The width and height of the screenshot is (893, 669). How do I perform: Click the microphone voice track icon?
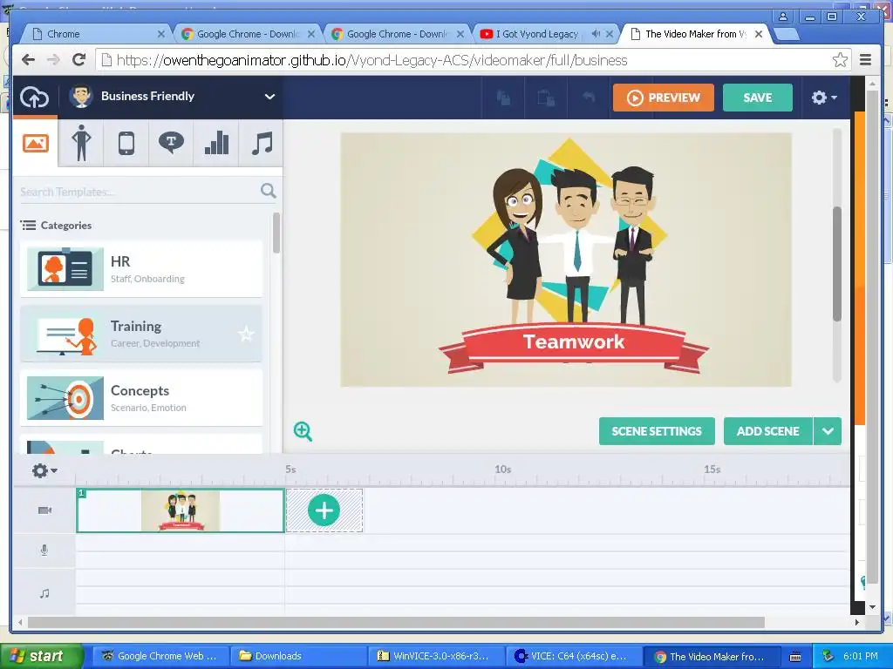(x=44, y=551)
